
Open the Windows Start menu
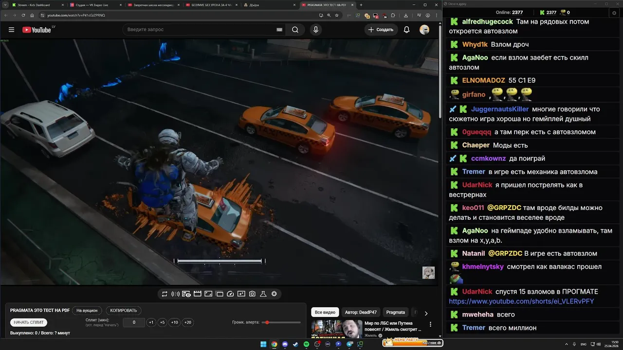pos(263,344)
